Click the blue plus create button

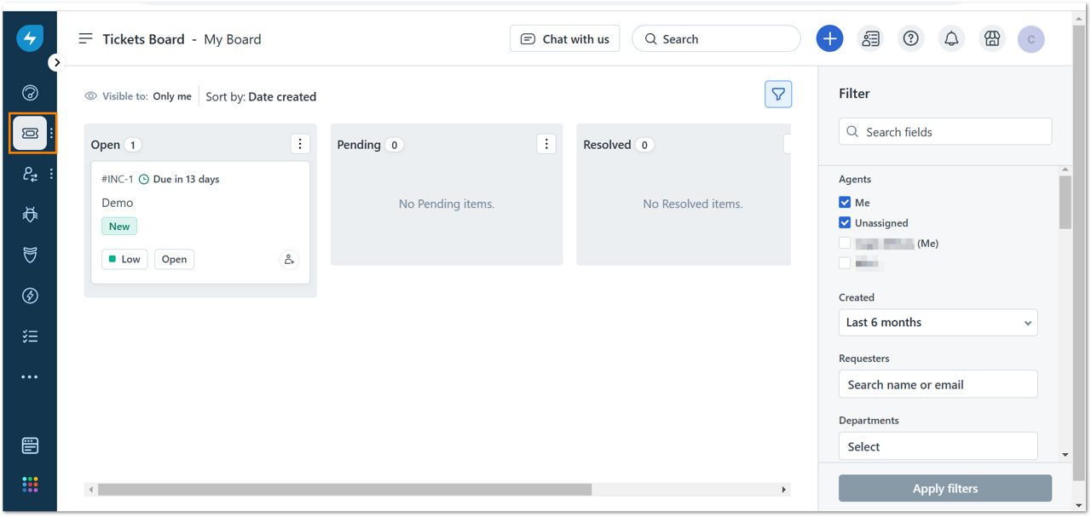[829, 39]
